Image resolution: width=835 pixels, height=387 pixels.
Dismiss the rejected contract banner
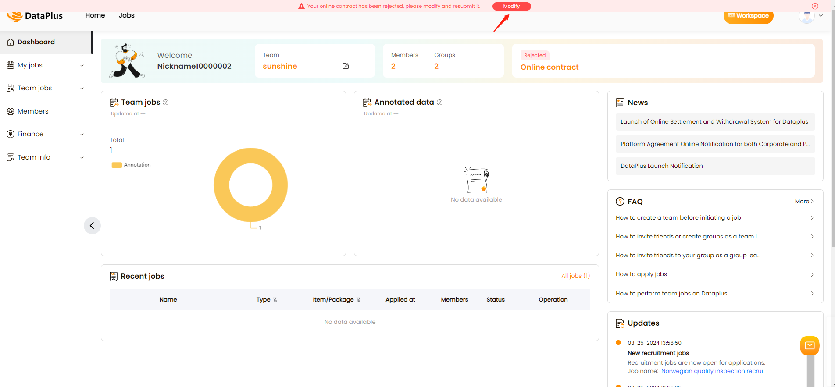(815, 6)
